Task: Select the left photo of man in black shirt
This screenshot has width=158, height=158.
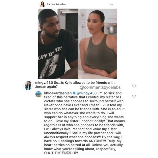Action: [58, 44]
